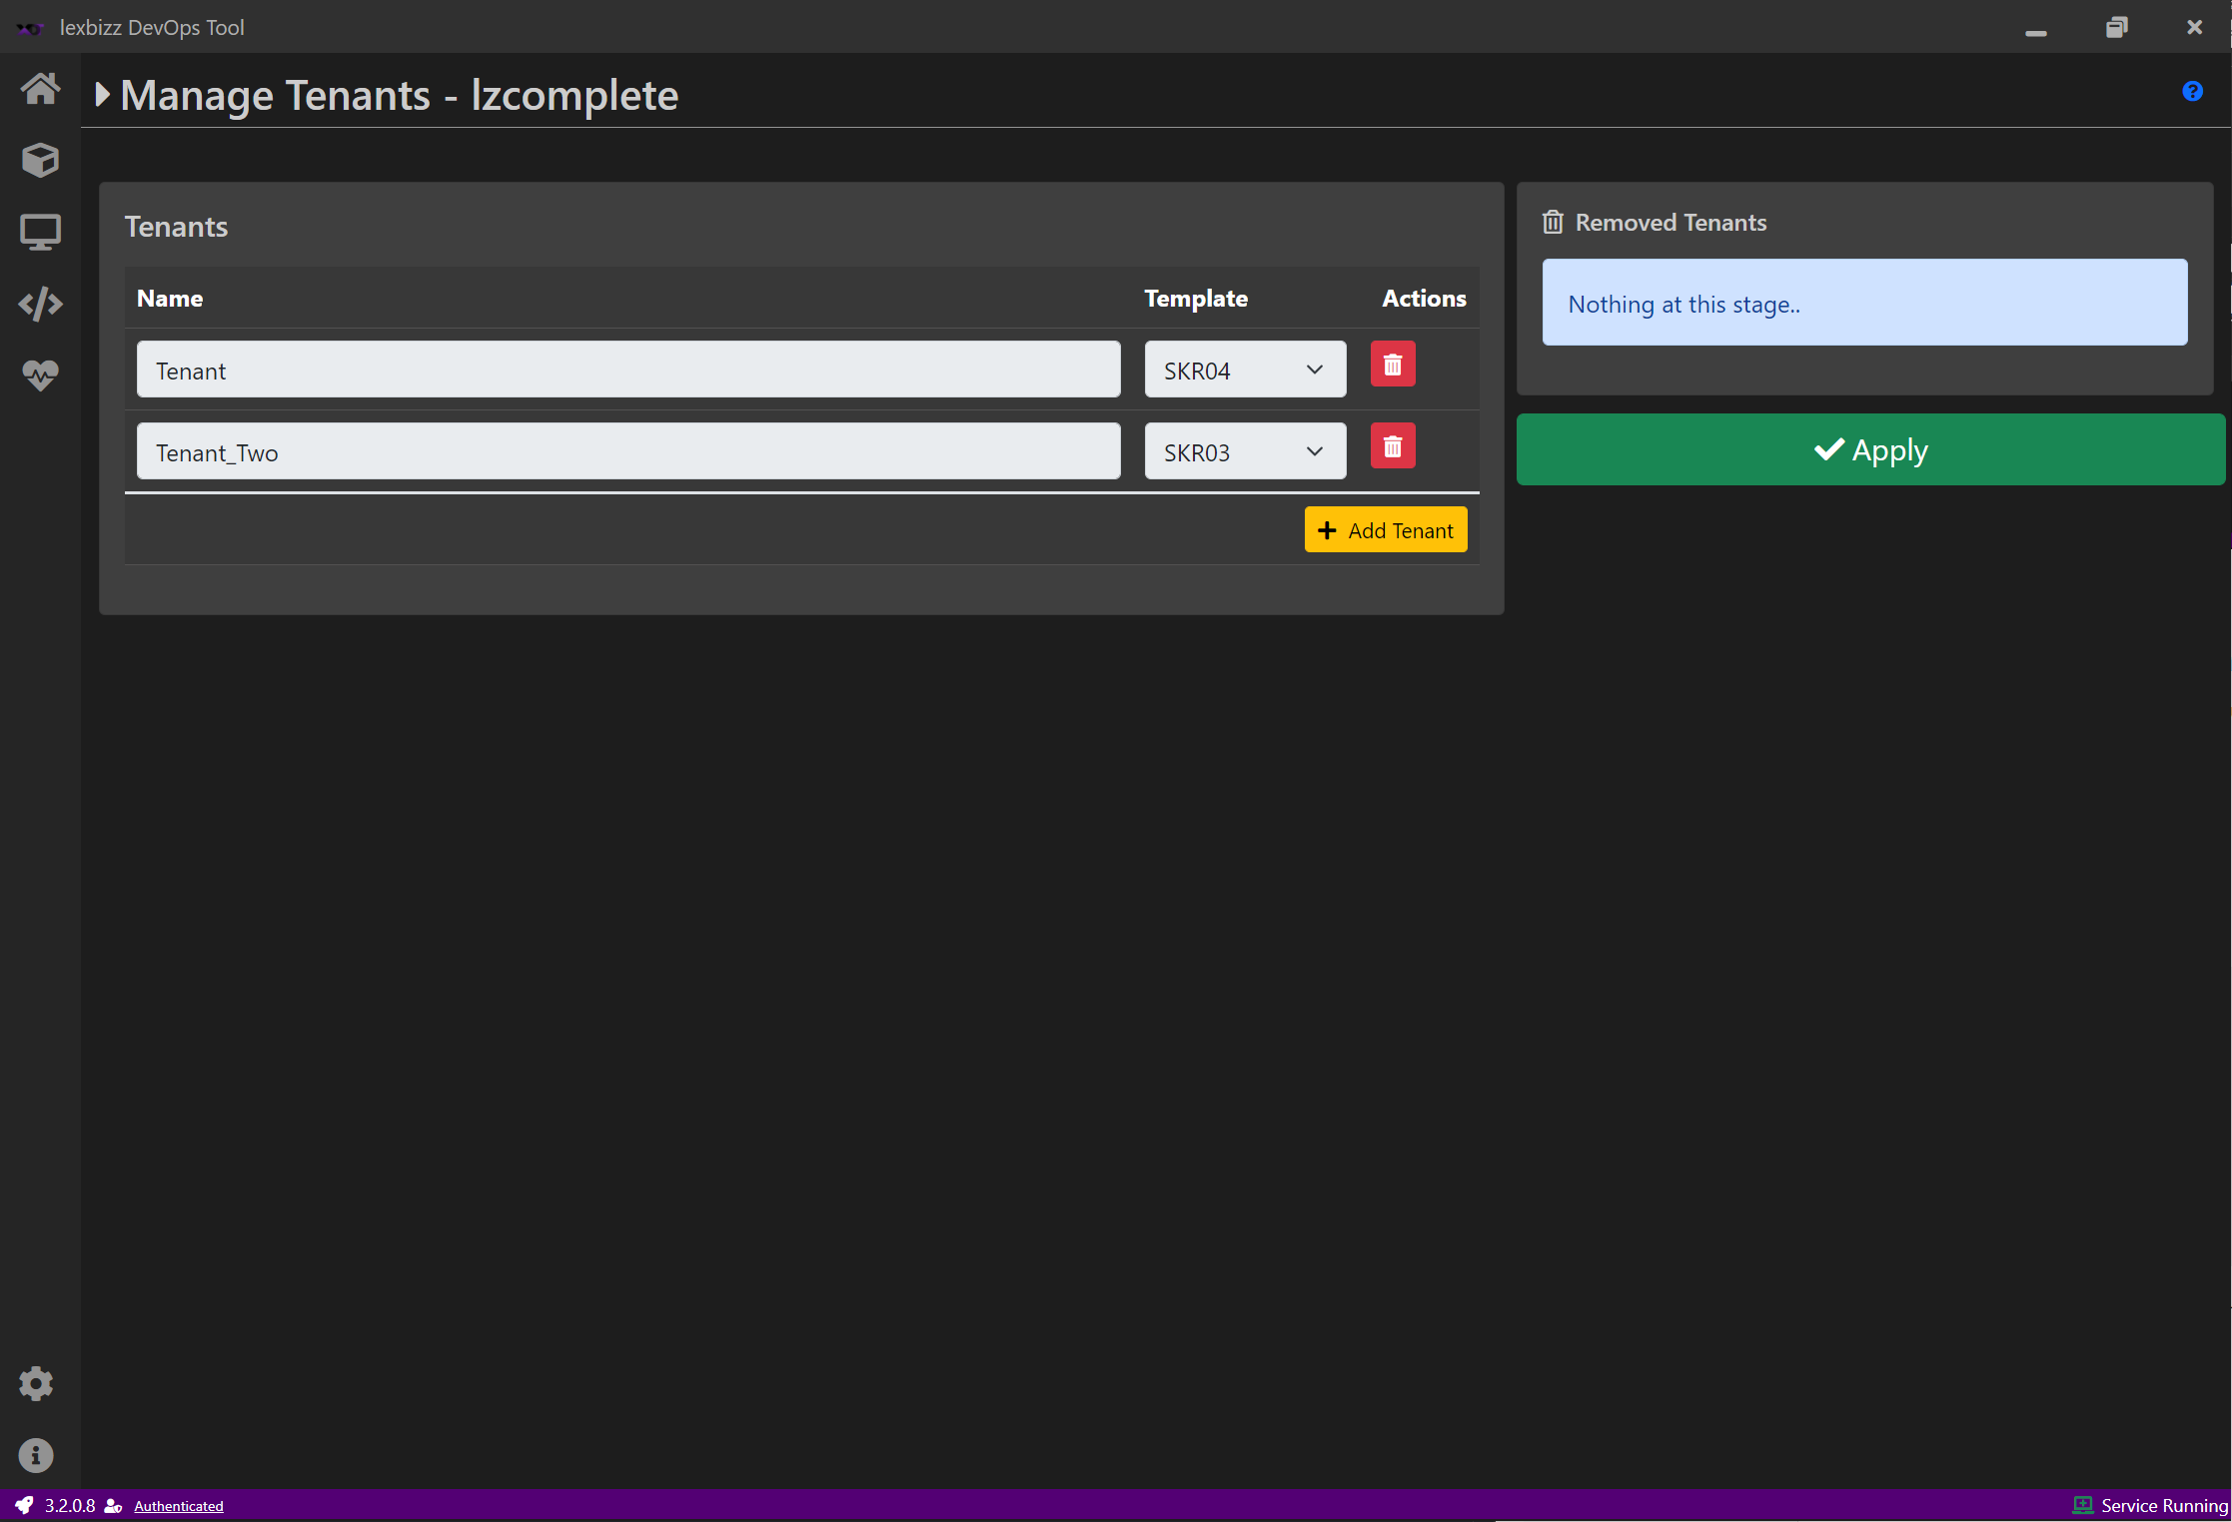Viewport: 2232px width, 1522px height.
Task: Click the Tenants panel heading
Action: 176,227
